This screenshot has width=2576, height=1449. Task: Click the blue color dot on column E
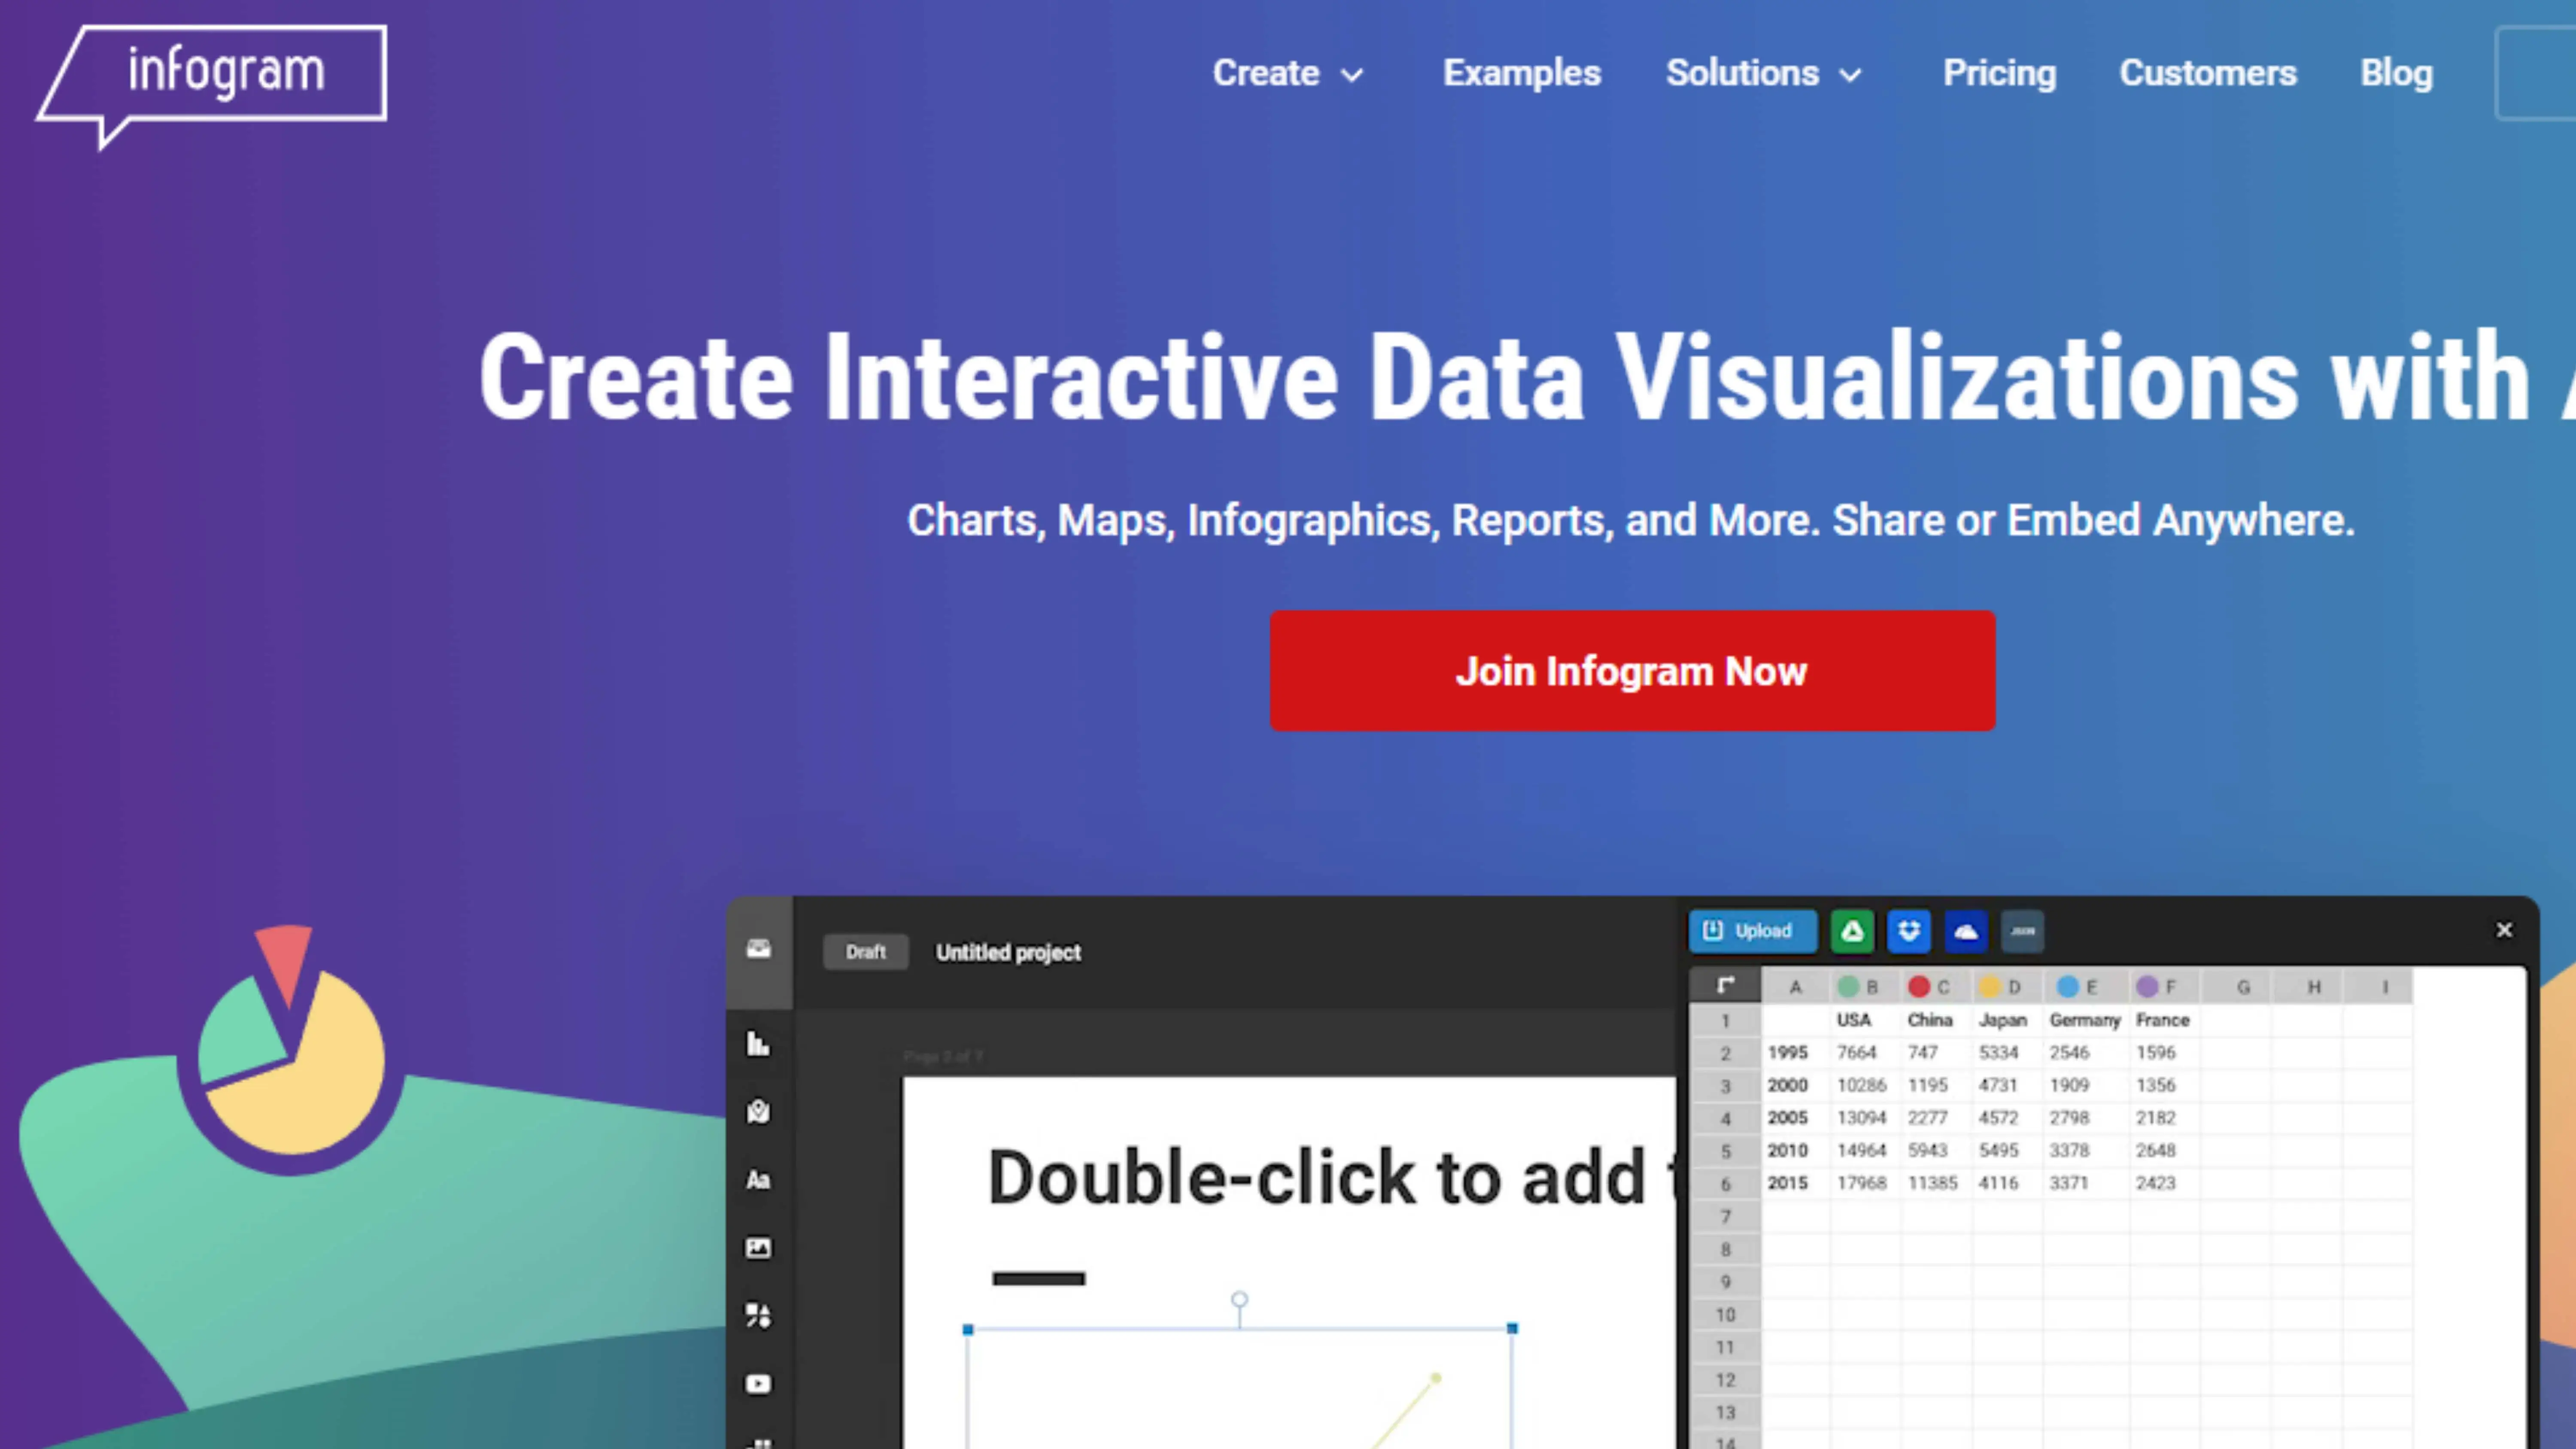click(x=2067, y=987)
